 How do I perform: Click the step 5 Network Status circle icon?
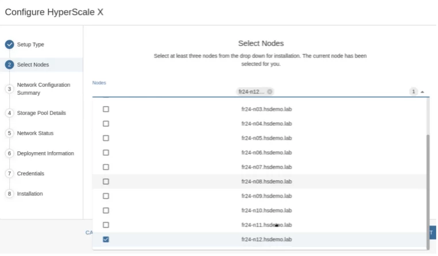point(9,133)
